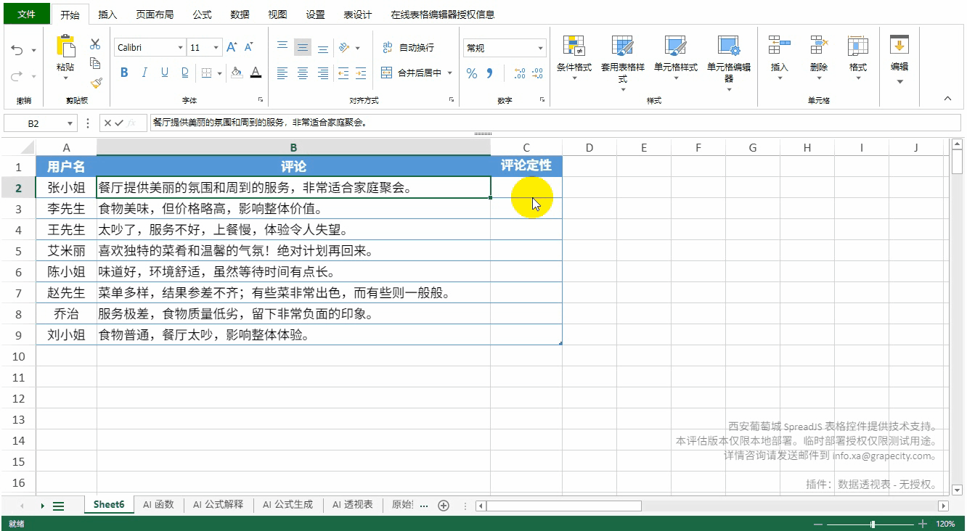Open the 粘贴 paste options arrow
967x531 pixels.
click(65, 78)
